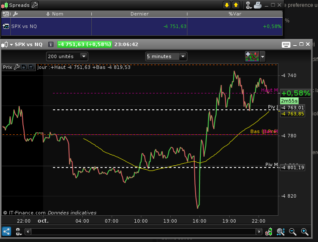
Task: Select the SPX vs NQ row name
Action: pos(24,26)
